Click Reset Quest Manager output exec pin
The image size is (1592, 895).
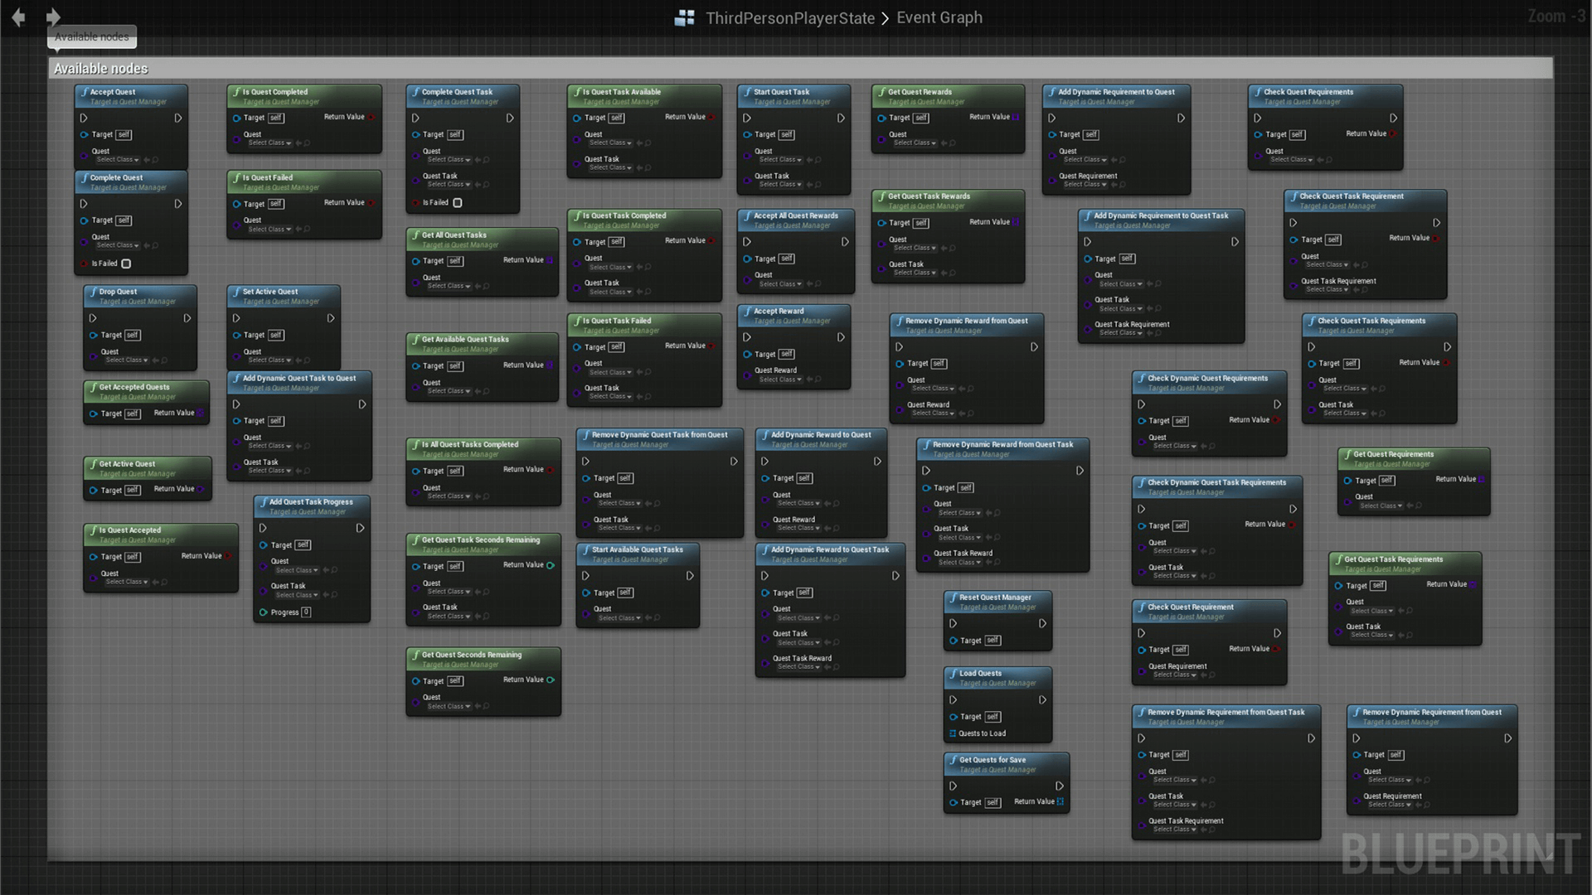click(1042, 623)
